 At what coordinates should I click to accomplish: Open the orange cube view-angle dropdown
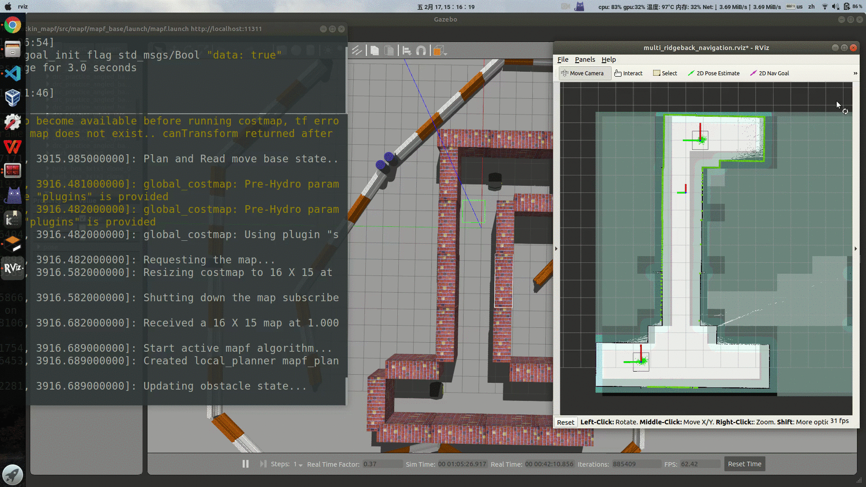(x=440, y=51)
